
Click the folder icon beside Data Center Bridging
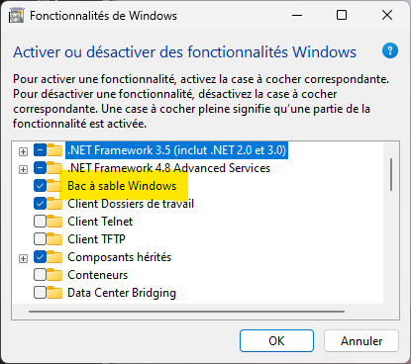tap(54, 293)
